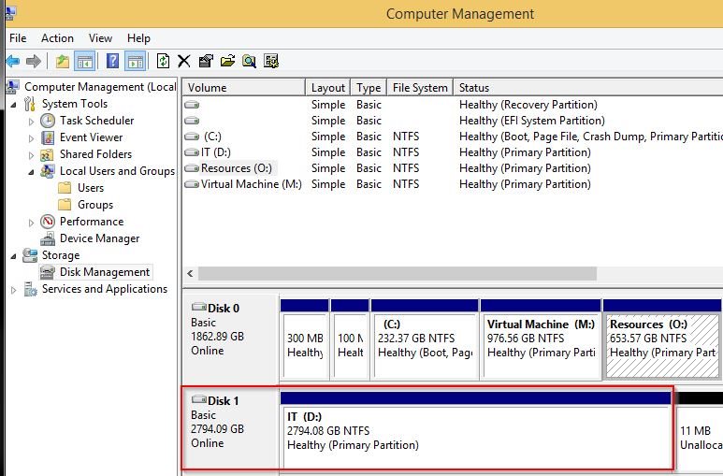723x476 pixels.
Task: Click the volume list horizontal scrollbar thumb
Action: (x=397, y=273)
